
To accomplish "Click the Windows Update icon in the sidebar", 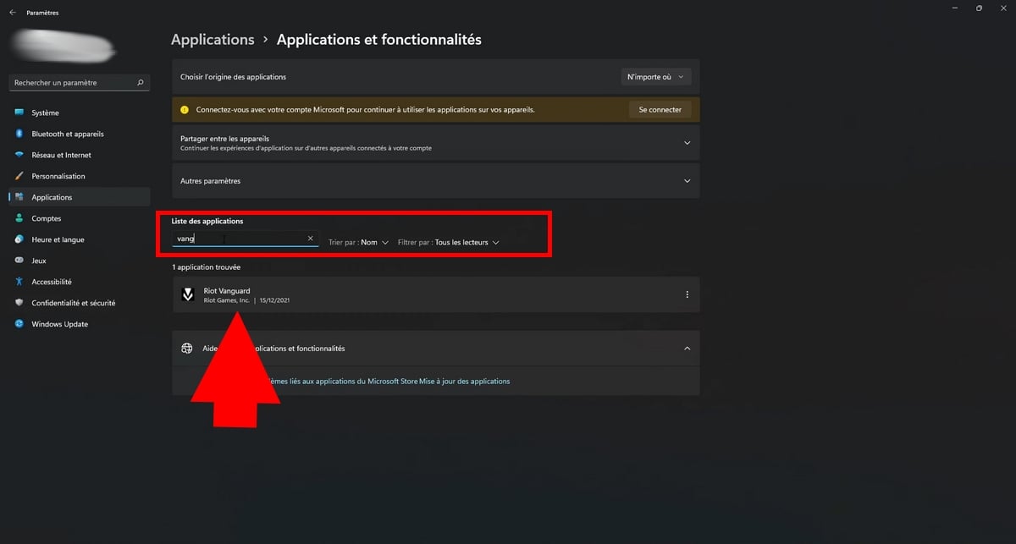I will [19, 324].
